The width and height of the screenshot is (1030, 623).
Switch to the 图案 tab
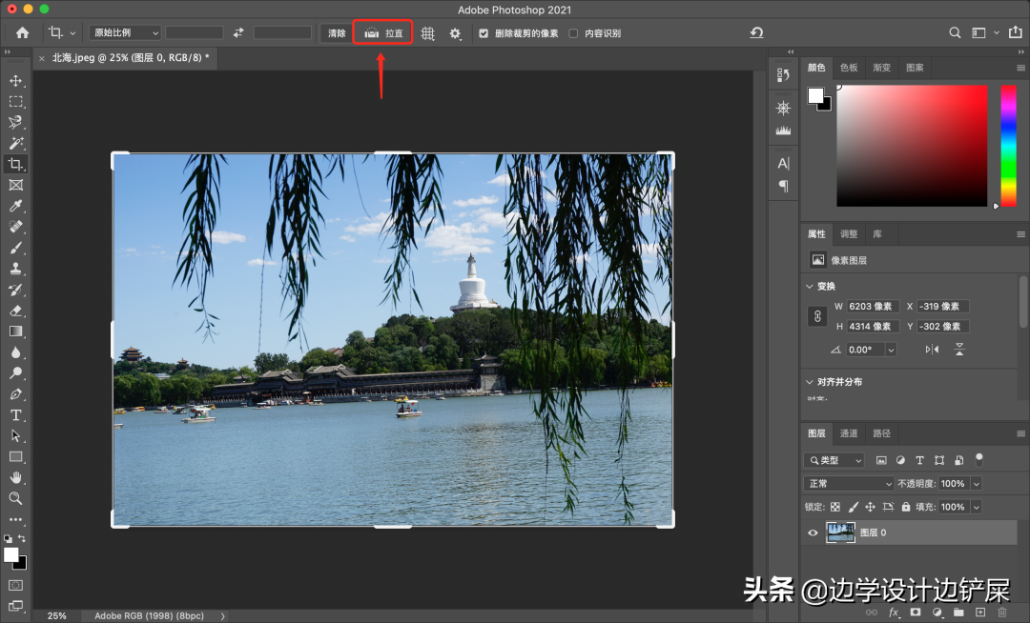tap(915, 68)
